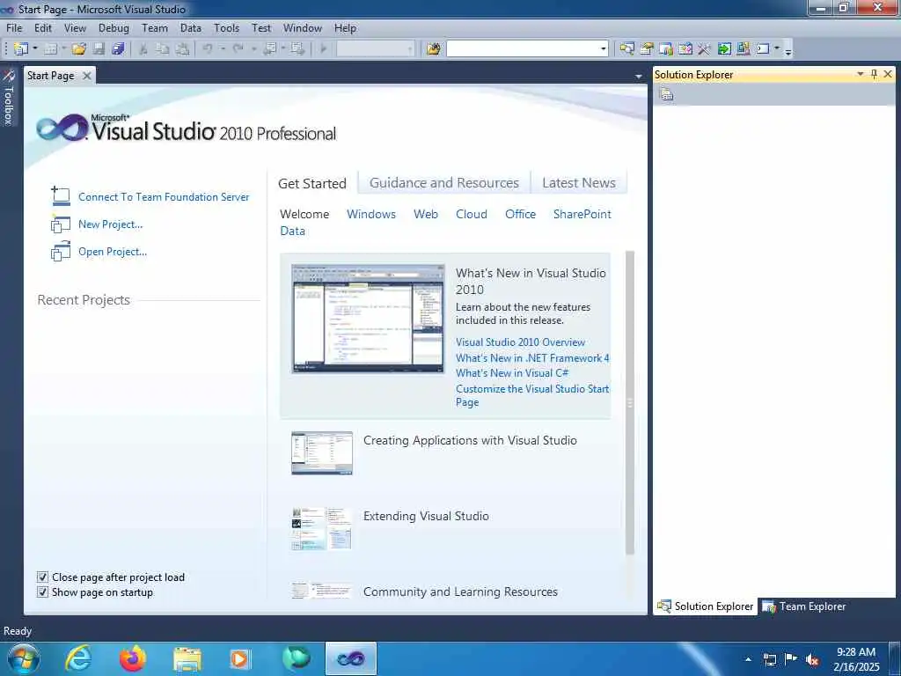Click the Open File folder toolbar icon
This screenshot has height=676, width=901.
(x=78, y=49)
